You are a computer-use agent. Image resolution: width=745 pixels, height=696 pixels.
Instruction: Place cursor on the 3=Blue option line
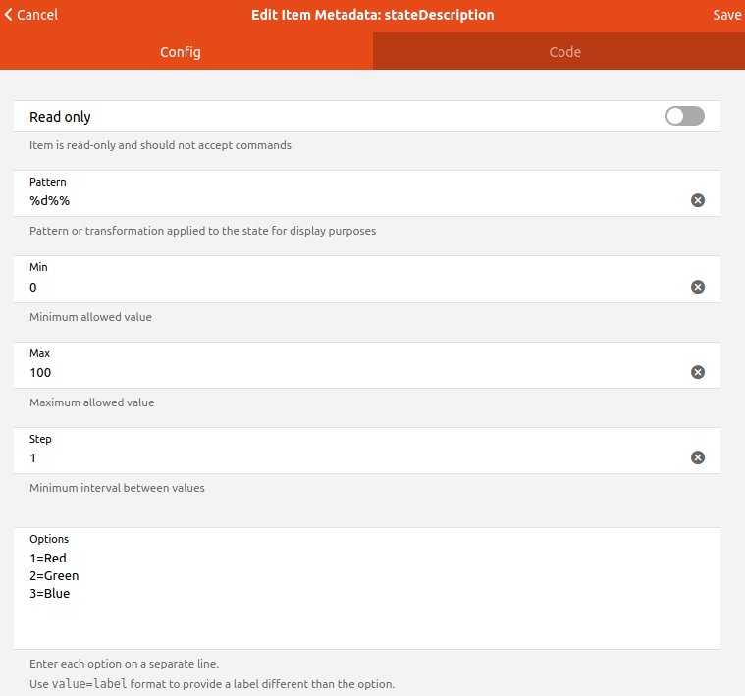pos(49,593)
